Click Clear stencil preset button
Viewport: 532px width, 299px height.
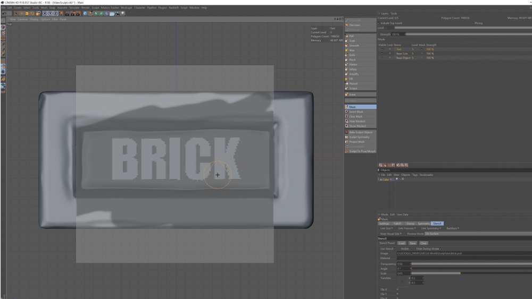(x=423, y=243)
